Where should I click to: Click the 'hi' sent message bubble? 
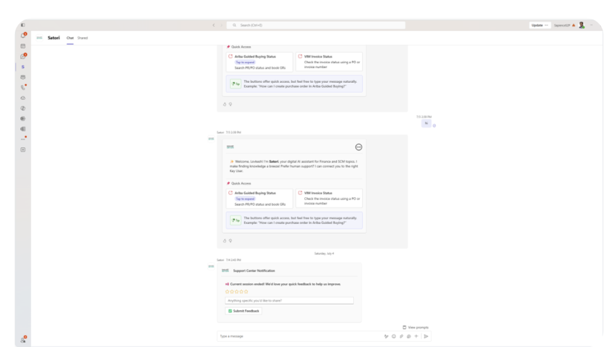[426, 123]
